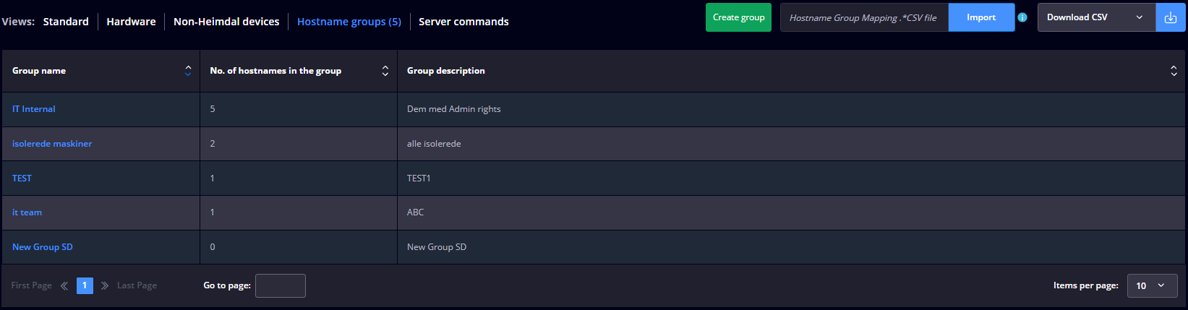Open the it team group
This screenshot has height=310, width=1188.
pyautogui.click(x=27, y=212)
